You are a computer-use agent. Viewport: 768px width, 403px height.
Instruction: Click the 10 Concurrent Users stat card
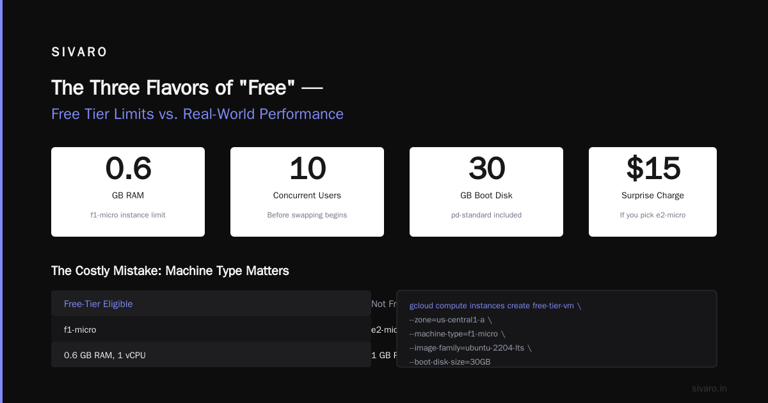click(307, 192)
